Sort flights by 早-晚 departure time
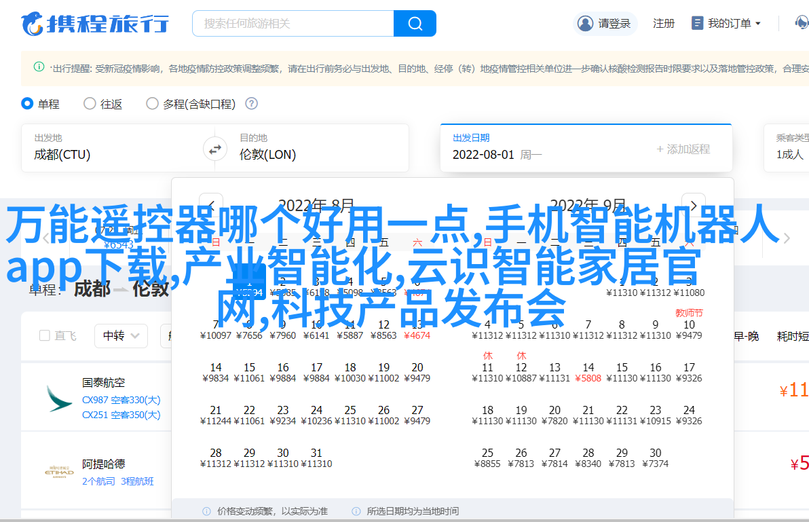 coord(746,336)
